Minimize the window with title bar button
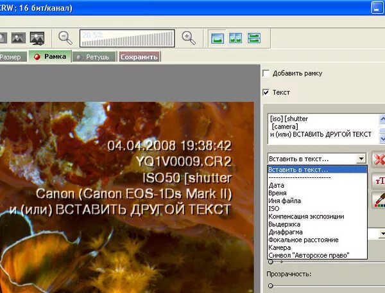This screenshot has width=385, height=293. 377,8
